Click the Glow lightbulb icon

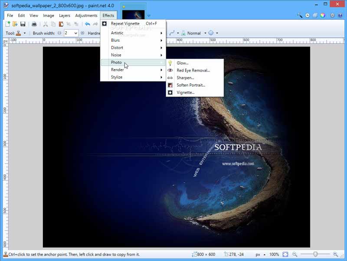(170, 63)
